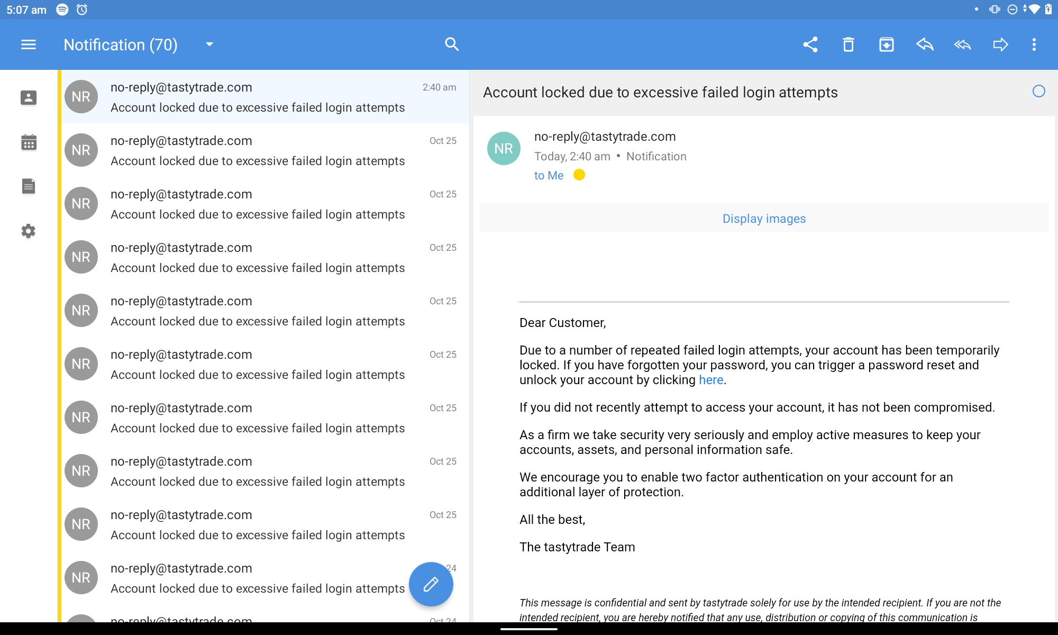Click the Spotify status bar icon
Image resolution: width=1058 pixels, height=635 pixels.
pos(62,10)
